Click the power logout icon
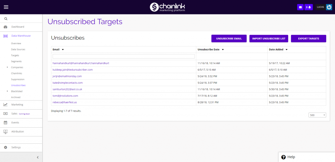Viewport: 335px width, 162px height. click(x=329, y=7)
